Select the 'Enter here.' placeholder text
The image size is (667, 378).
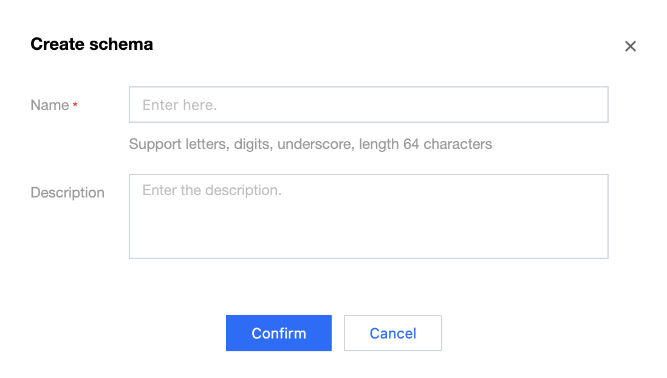(x=180, y=105)
